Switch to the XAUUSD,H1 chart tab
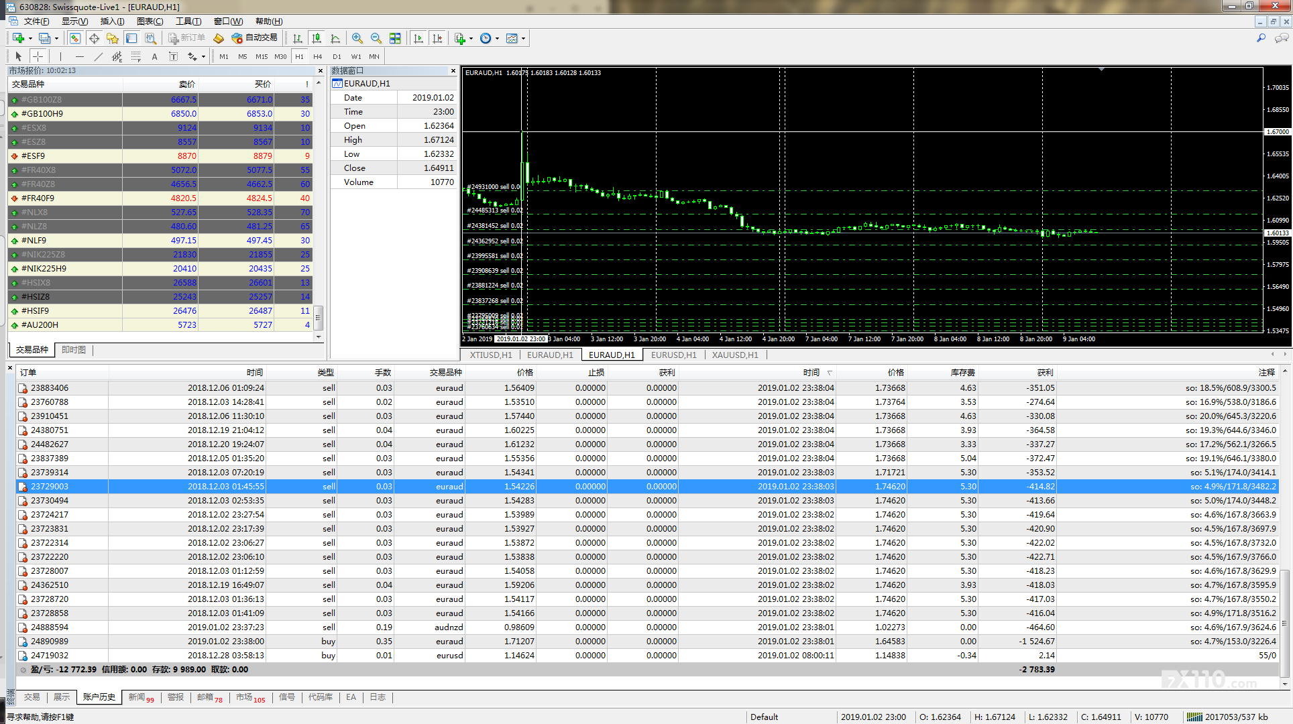Image resolution: width=1293 pixels, height=724 pixels. (x=735, y=355)
